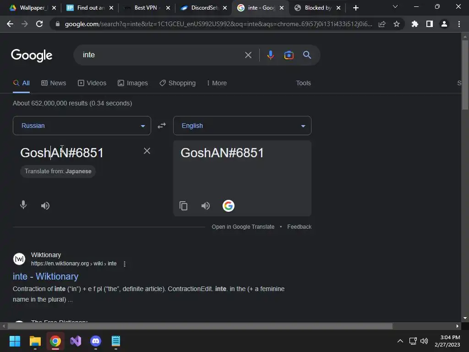Show hidden system tray icons
This screenshot has width=469, height=352.
pyautogui.click(x=400, y=341)
